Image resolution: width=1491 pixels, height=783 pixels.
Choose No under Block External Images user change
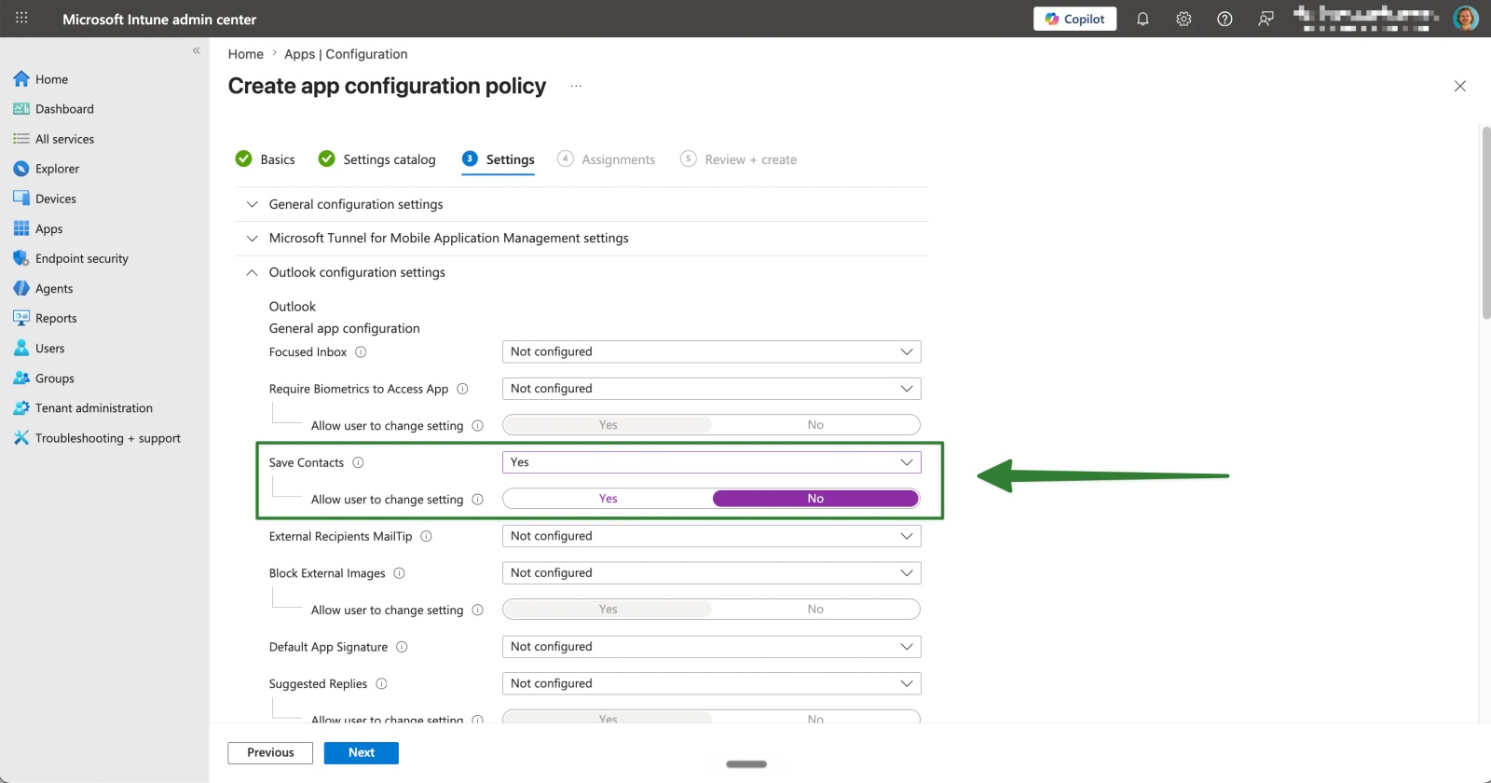815,610
